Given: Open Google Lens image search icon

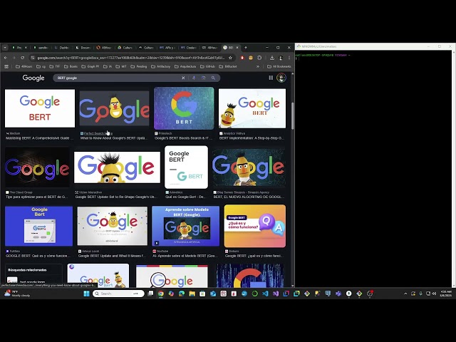Looking at the screenshot, I should pos(204,78).
